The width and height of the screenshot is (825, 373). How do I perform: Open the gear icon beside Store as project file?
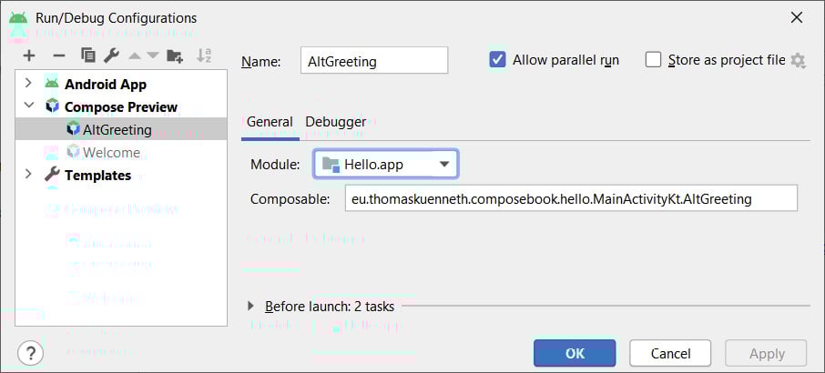click(x=798, y=60)
